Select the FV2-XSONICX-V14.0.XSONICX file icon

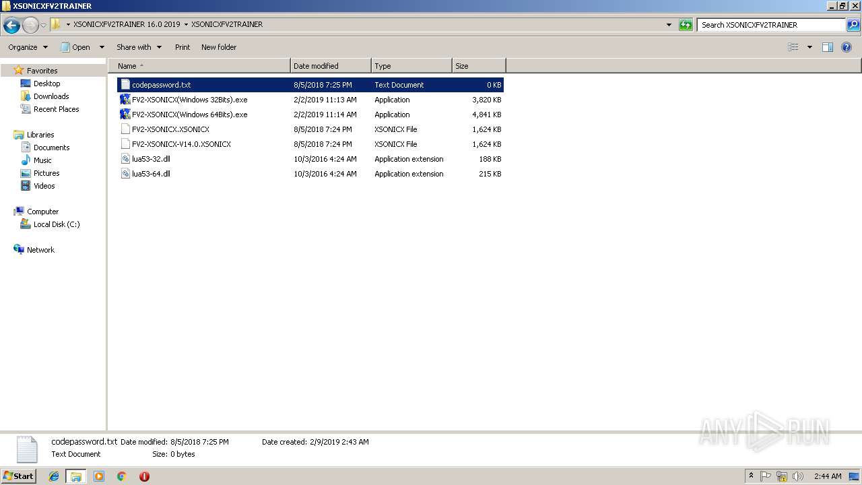pyautogui.click(x=125, y=144)
